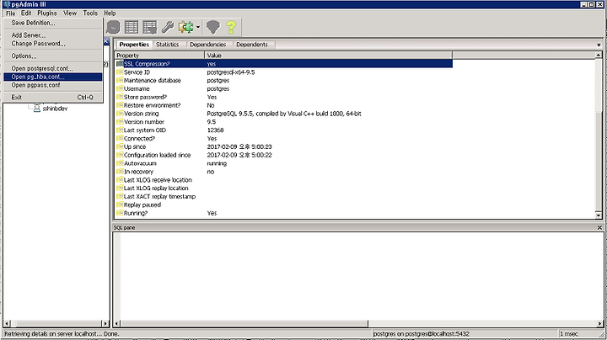Viewport: 607px width, 340px height.
Task: Open the Plugins dropdown arrow in toolbar
Action: click(x=198, y=27)
